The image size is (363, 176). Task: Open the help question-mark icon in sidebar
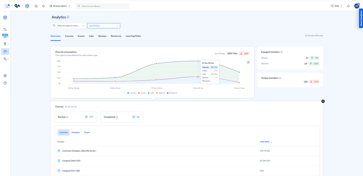point(5,83)
